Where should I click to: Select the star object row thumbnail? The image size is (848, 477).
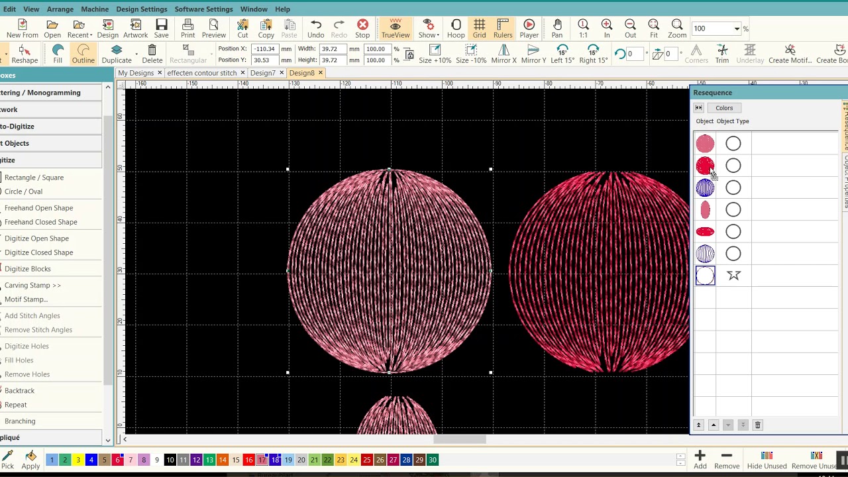706,276
